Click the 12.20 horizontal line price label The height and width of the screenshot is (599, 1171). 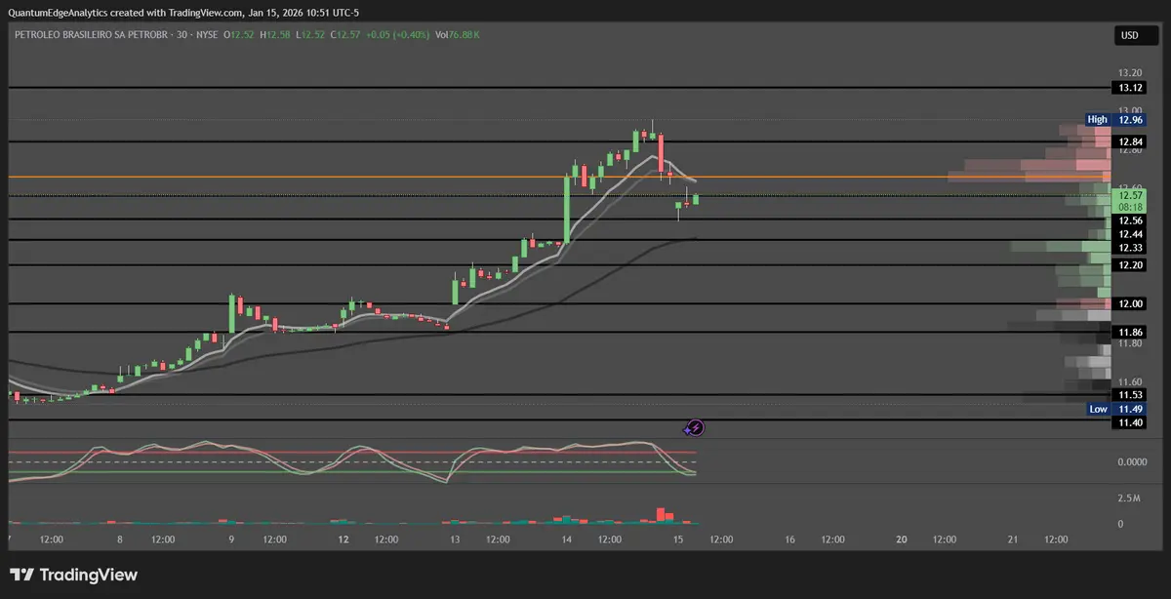[1131, 265]
